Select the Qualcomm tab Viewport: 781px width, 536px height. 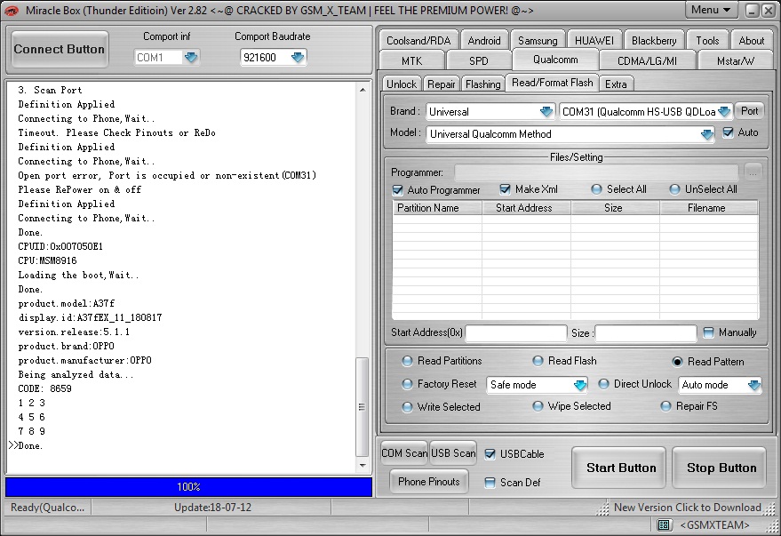(x=555, y=60)
